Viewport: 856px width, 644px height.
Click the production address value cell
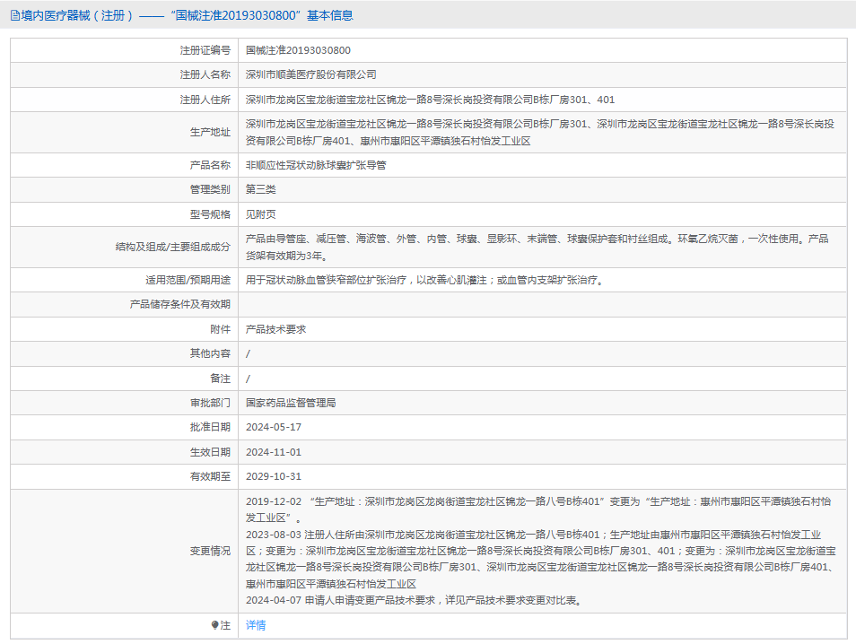tap(542, 132)
